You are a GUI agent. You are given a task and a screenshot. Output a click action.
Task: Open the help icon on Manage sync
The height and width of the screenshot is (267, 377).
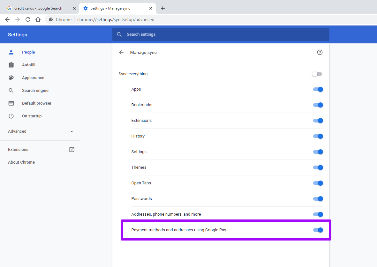(x=320, y=52)
